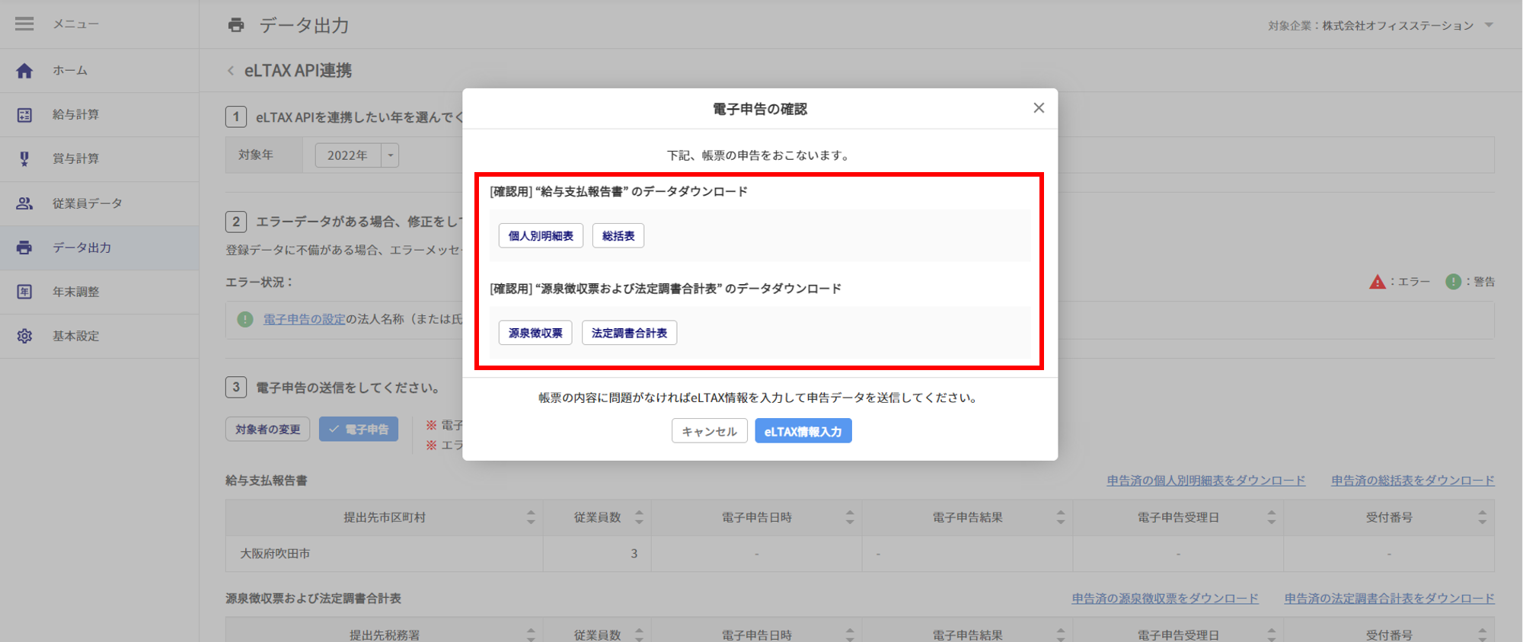This screenshot has width=1523, height=642.
Task: Download 法定調書合計表 data
Action: coord(629,333)
